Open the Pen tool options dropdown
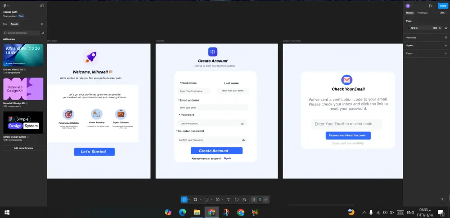The width and height of the screenshot is (450, 218). (x=222, y=200)
